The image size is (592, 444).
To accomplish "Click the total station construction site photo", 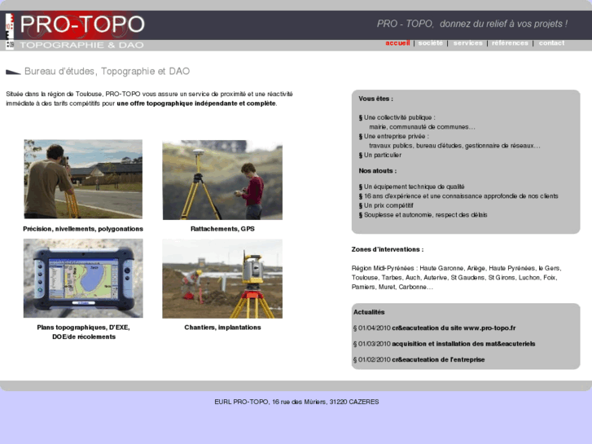I will (x=222, y=279).
